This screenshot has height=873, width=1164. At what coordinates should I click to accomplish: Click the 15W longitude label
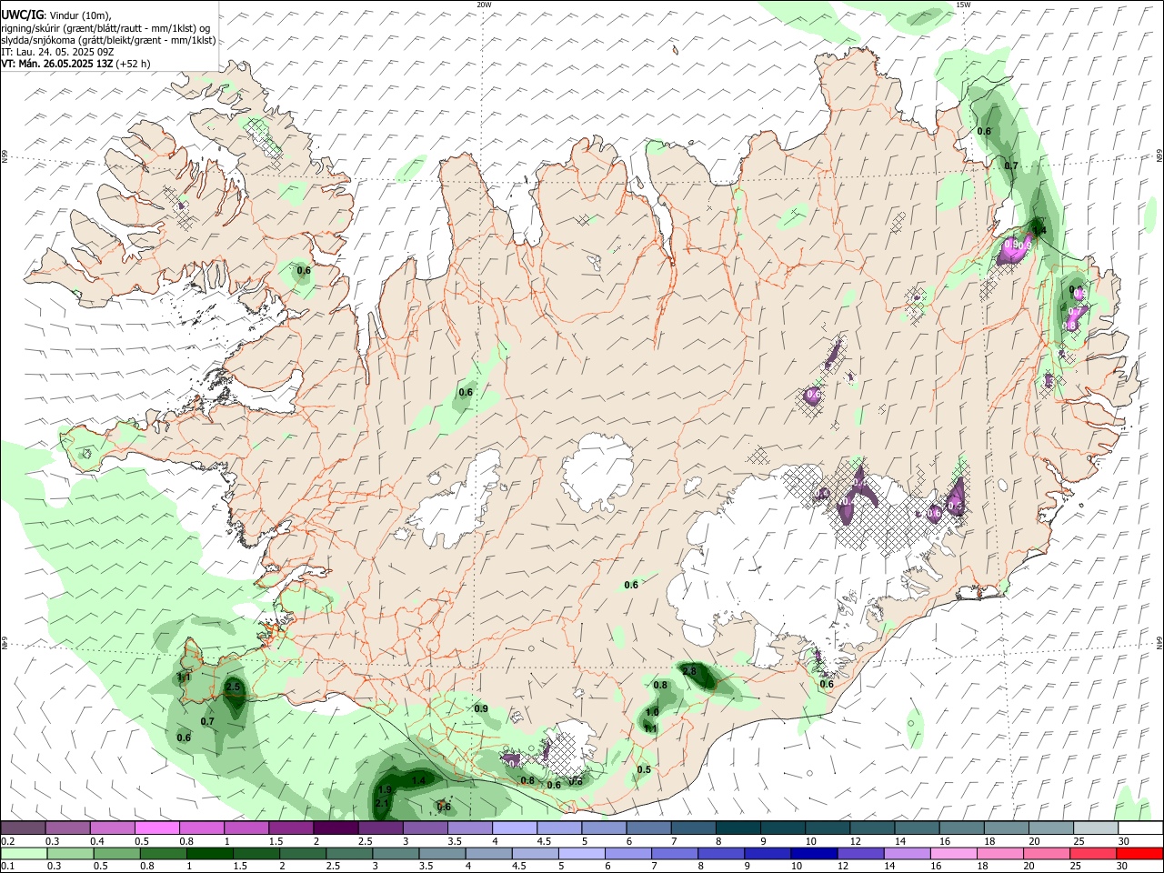962,5
